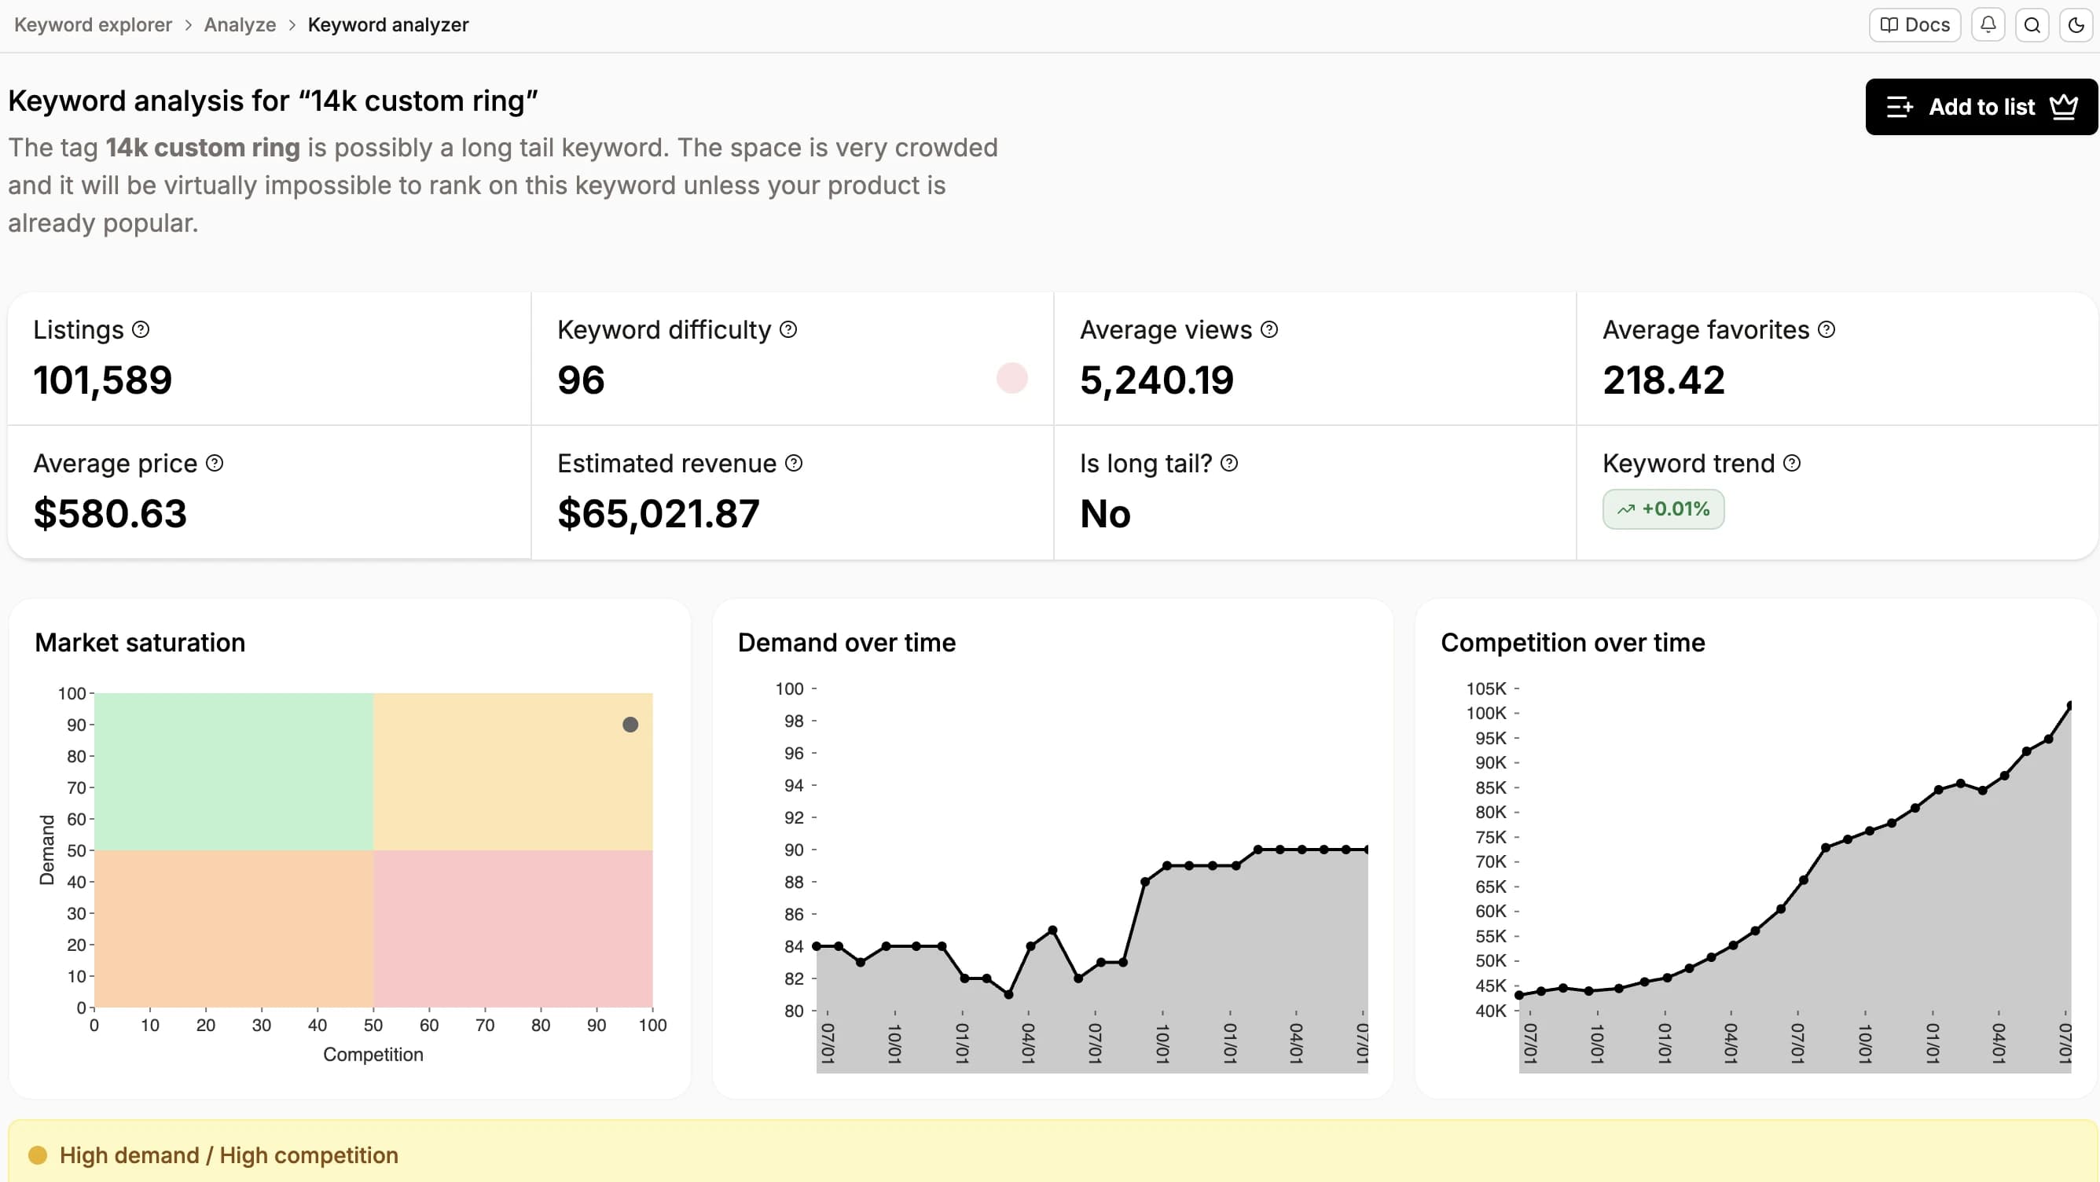Click Keyword difficulty help icon
The width and height of the screenshot is (2100, 1182).
788,329
